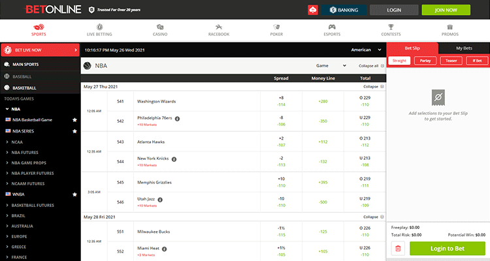Open Live Betting from top navigation
Screen dimensions: 490x261
click(x=99, y=30)
